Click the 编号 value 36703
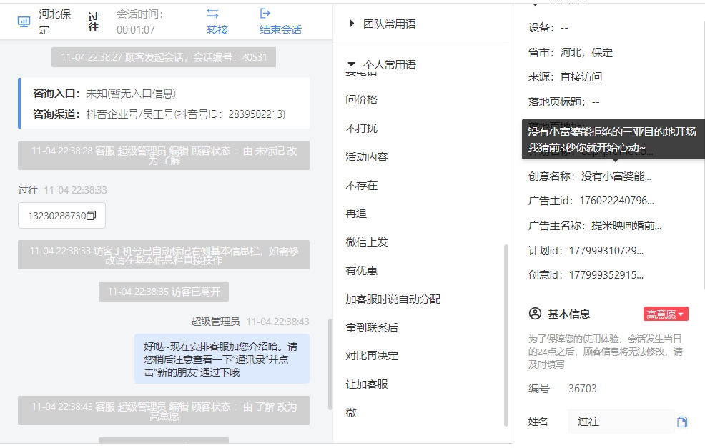 [583, 388]
